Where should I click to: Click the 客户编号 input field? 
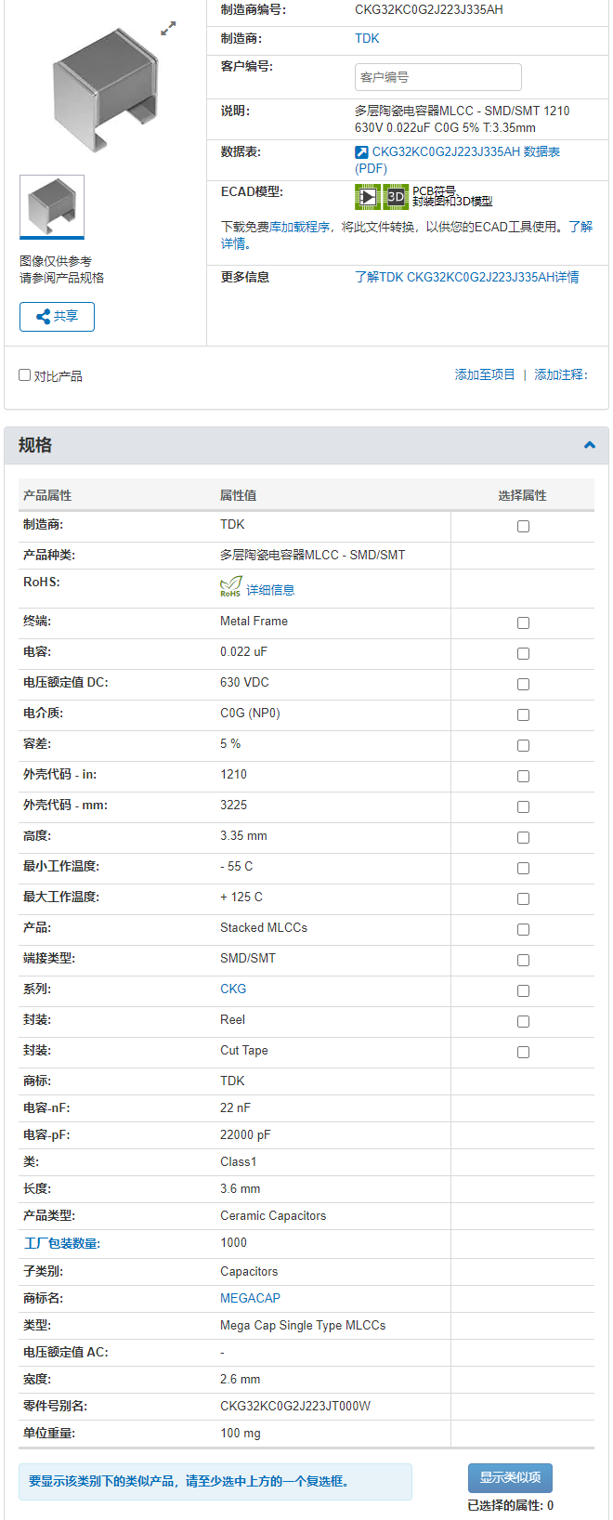tap(437, 77)
